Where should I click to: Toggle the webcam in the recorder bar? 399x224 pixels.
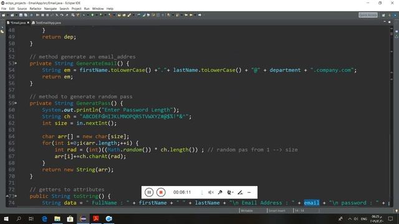230,192
